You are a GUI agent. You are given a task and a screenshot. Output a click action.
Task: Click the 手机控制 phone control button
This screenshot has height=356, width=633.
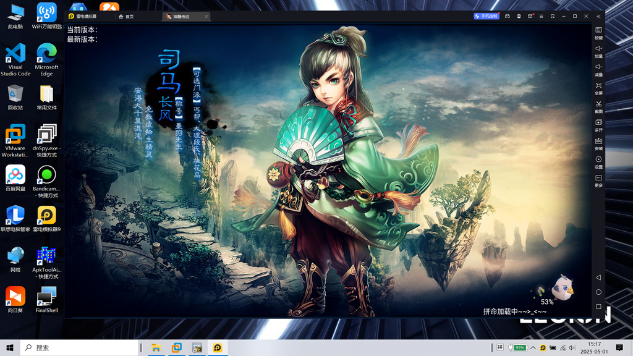[x=486, y=16]
